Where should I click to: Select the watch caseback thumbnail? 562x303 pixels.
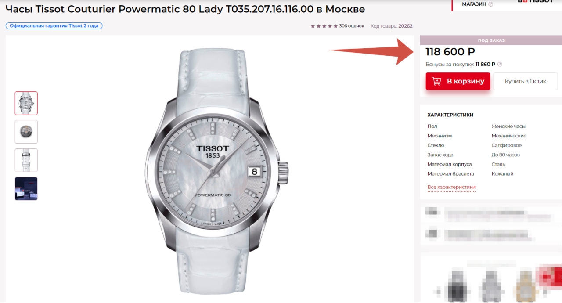26,132
